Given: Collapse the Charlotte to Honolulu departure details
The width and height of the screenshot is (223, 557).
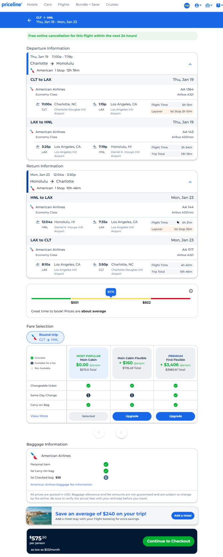Looking at the screenshot, I should 190,64.
